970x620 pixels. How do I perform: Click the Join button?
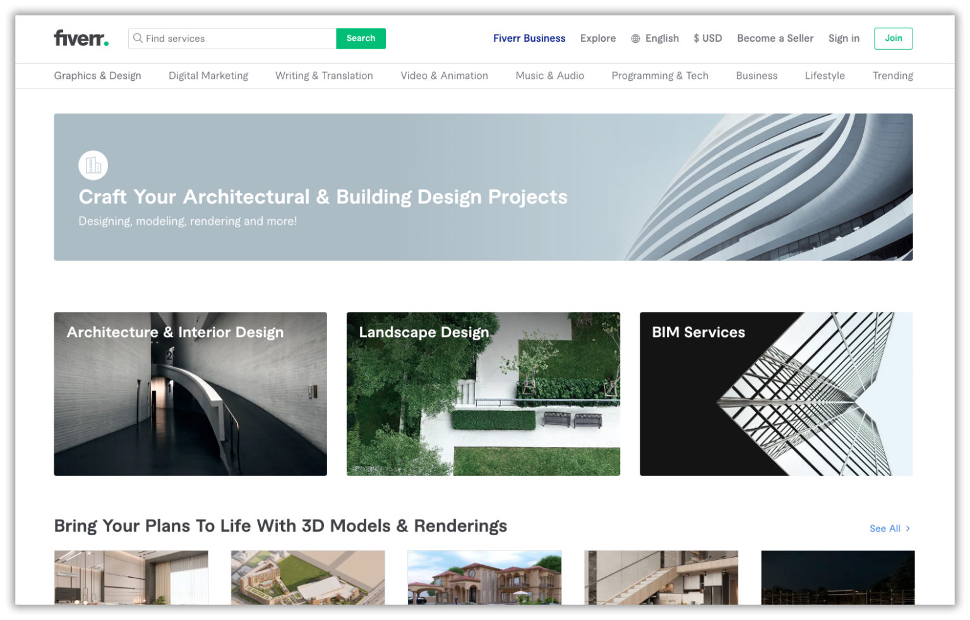click(893, 38)
